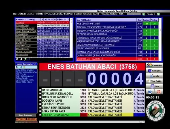Select ECE CEYLAN in Uygun Başvurular
170x129 pixels.
coord(21,74)
